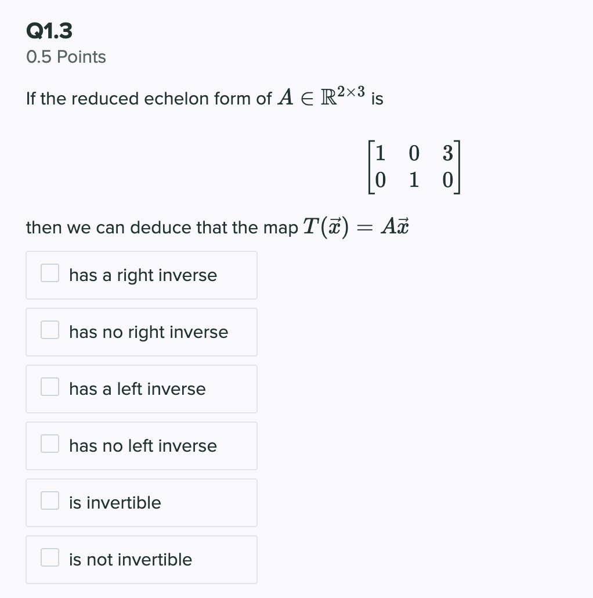The height and width of the screenshot is (598, 593).
Task: Select the answer row labeled "has no left inverse"
Action: (x=142, y=445)
